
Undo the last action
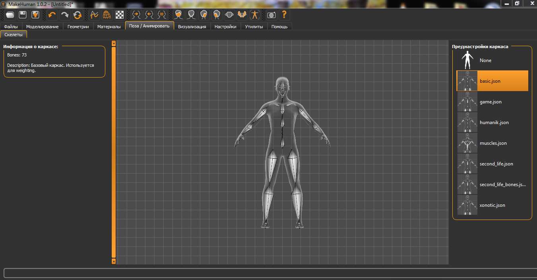[x=52, y=15]
